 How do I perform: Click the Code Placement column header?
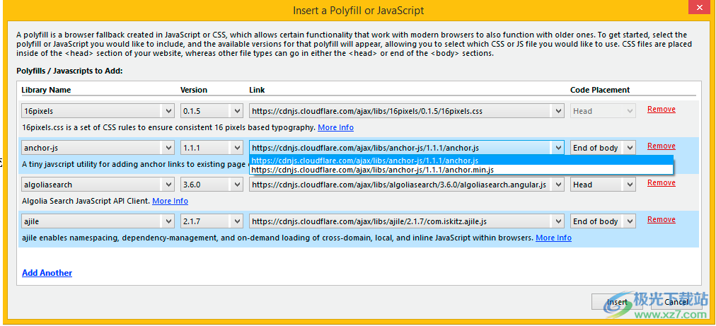(600, 90)
